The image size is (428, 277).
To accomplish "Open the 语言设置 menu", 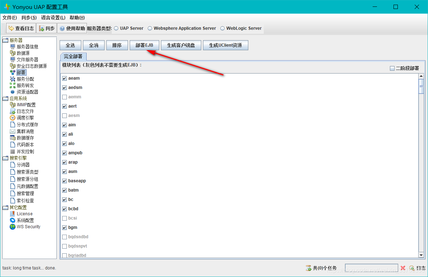I will pos(53,18).
